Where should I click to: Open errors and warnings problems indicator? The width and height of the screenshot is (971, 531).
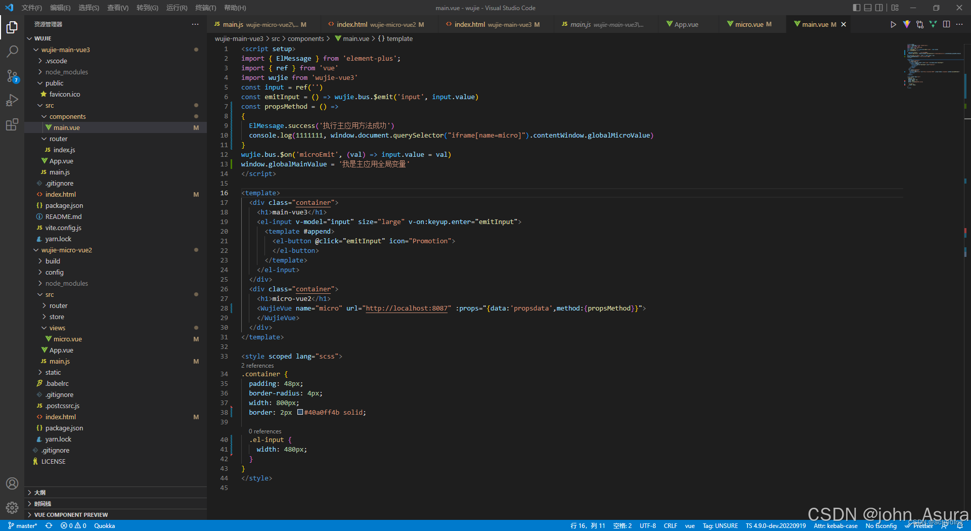73,525
